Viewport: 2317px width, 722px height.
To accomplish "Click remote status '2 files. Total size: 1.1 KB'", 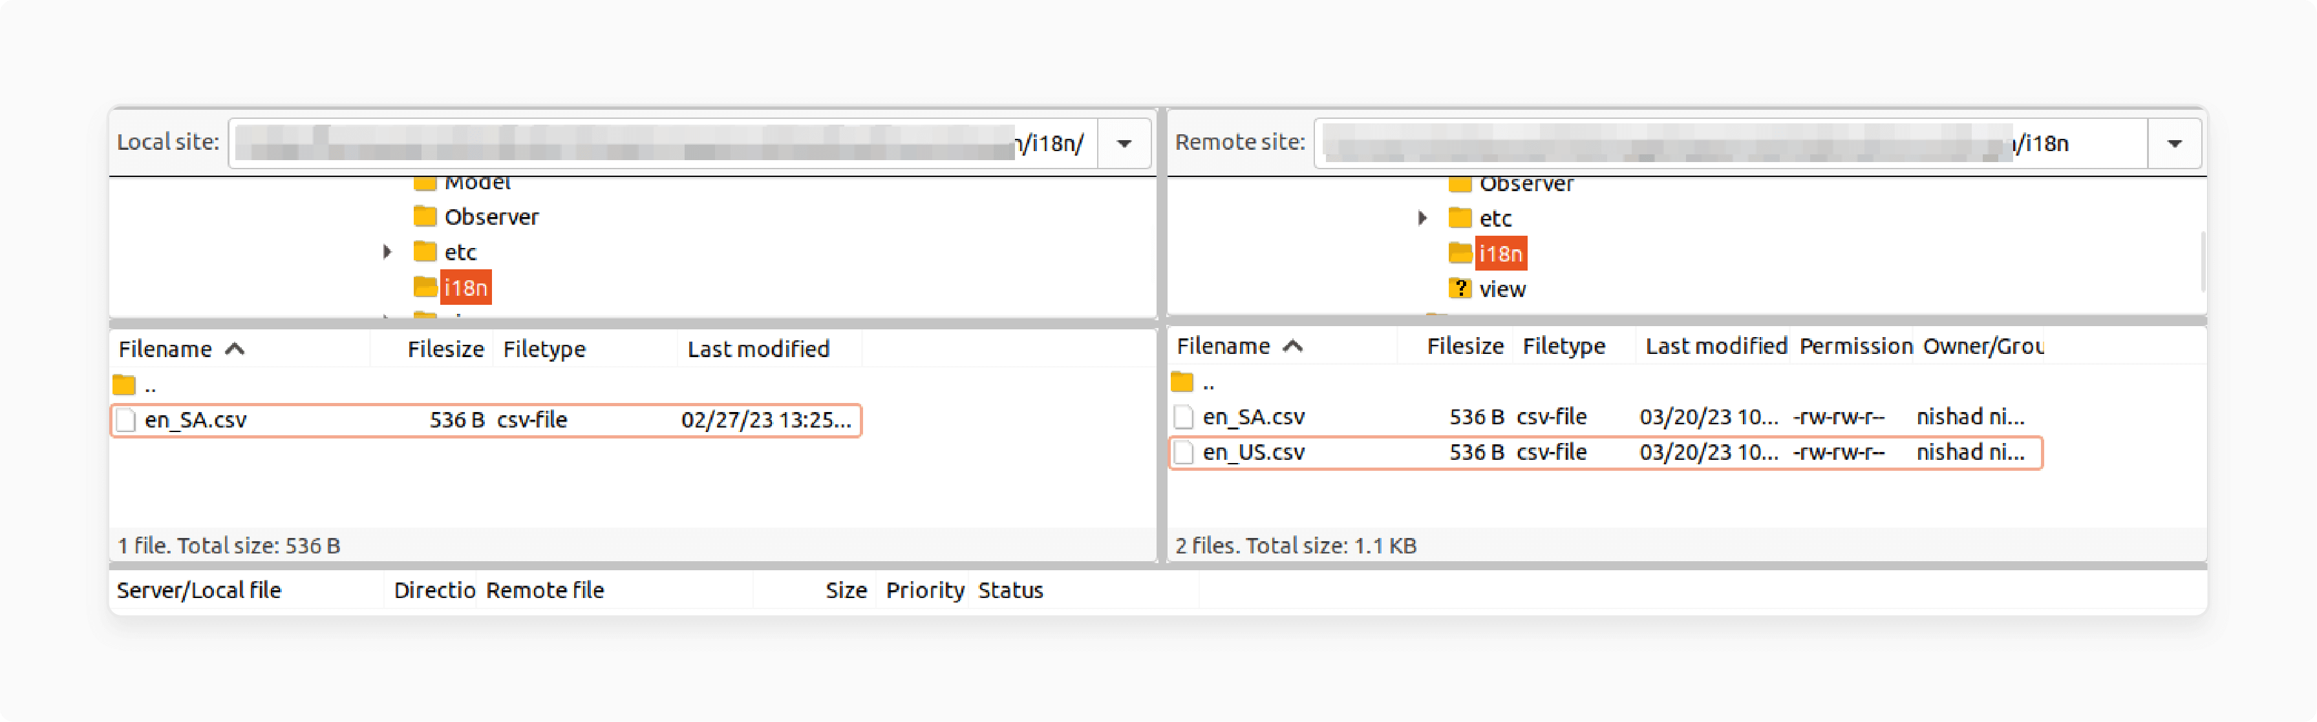I will point(1295,546).
